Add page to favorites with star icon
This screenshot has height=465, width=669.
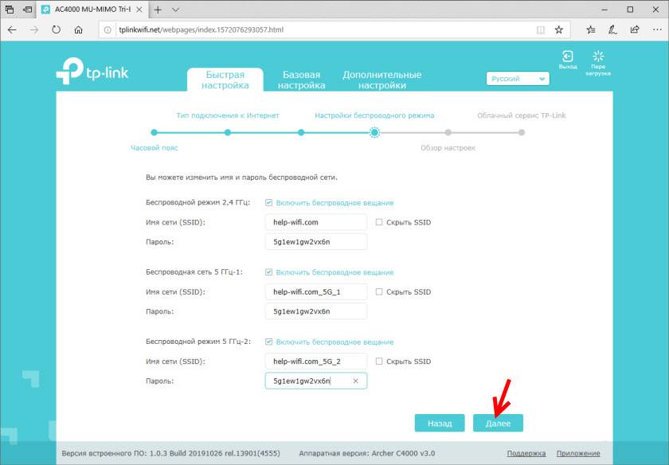point(559,30)
